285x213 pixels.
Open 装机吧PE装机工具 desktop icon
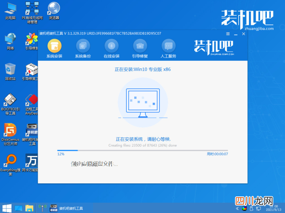coord(30,134)
